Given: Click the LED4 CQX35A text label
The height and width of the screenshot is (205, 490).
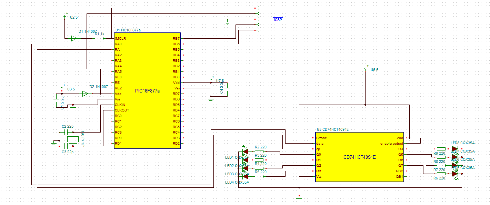Looking at the screenshot, I should click(237, 182).
